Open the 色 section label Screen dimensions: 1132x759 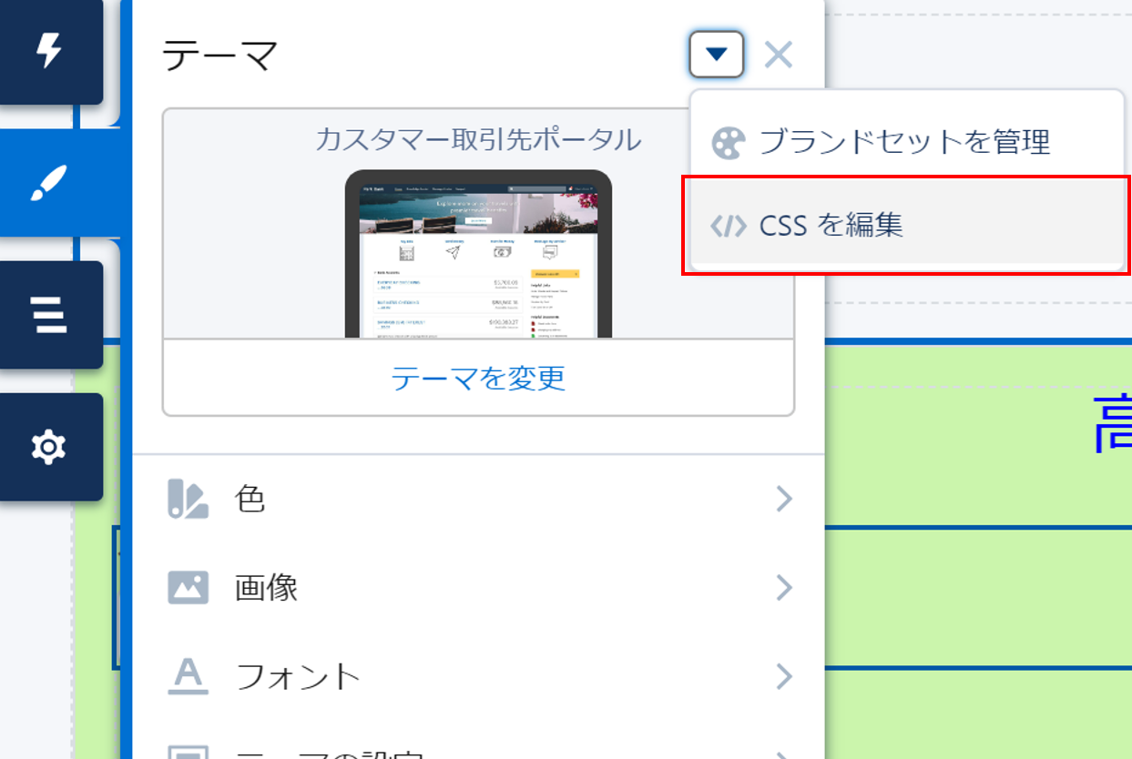click(250, 500)
